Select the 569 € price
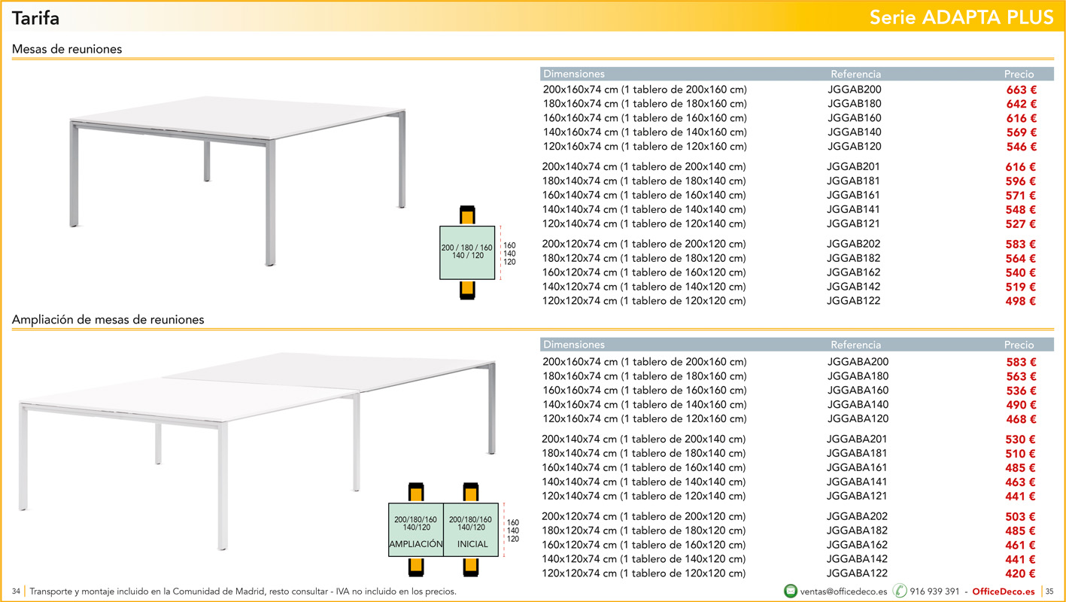Screen dimensions: 1066x602 tap(1022, 133)
